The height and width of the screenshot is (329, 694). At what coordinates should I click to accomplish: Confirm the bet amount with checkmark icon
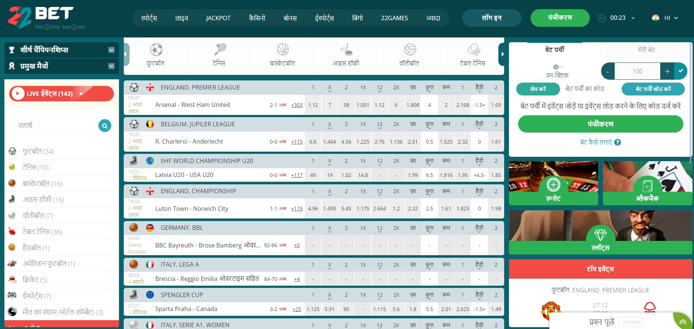(680, 71)
